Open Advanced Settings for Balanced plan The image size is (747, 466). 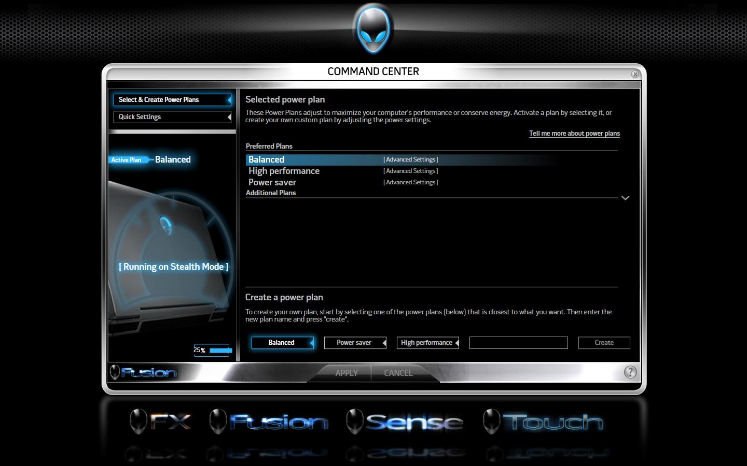410,159
